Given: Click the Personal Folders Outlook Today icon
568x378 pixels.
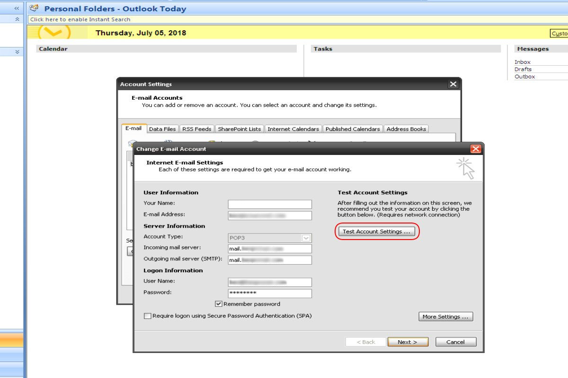Looking at the screenshot, I should pyautogui.click(x=34, y=8).
